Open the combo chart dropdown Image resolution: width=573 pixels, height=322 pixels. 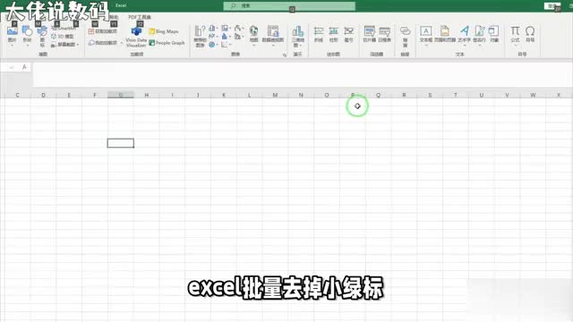coord(239,36)
